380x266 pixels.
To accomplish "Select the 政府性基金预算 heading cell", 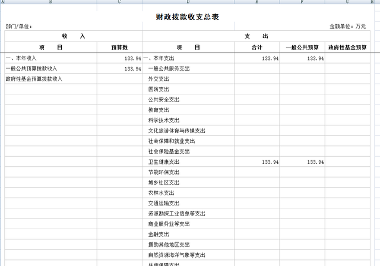I will pos(346,47).
